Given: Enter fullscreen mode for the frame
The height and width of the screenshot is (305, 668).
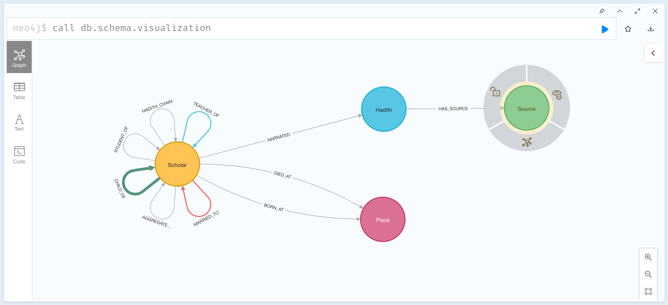Looking at the screenshot, I should 637,11.
